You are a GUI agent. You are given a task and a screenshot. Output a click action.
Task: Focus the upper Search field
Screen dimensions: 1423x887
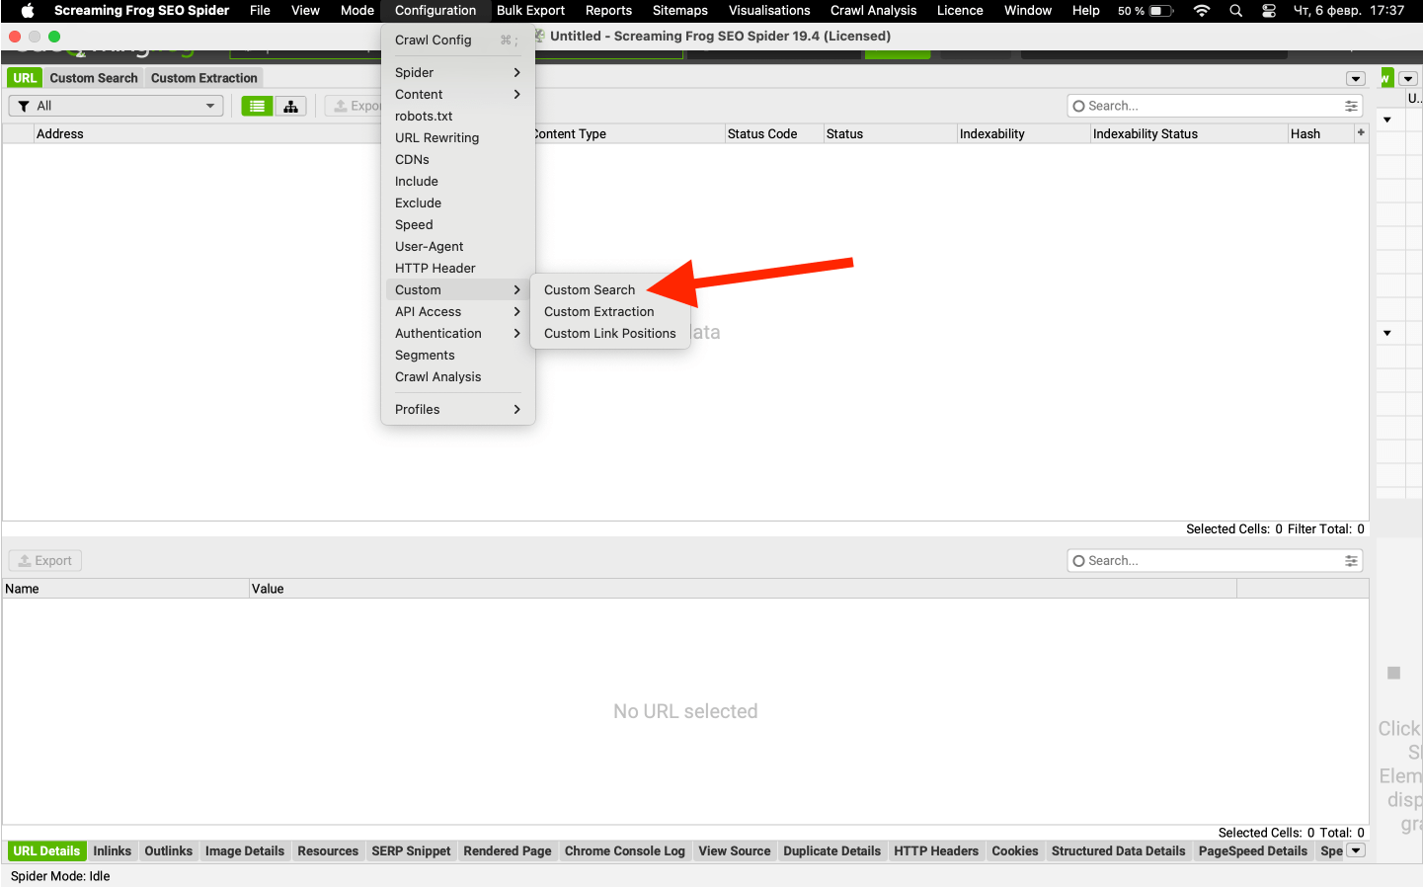click(1215, 106)
